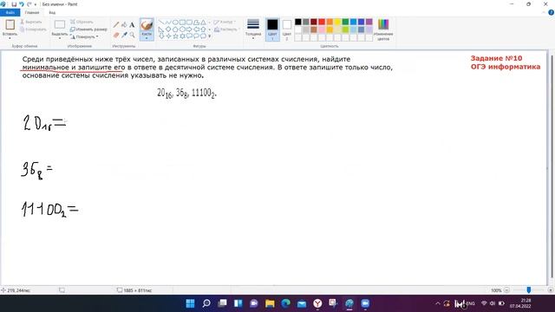The image size is (555, 312).
Task: Select the Color 2 button
Action: [x=287, y=29]
